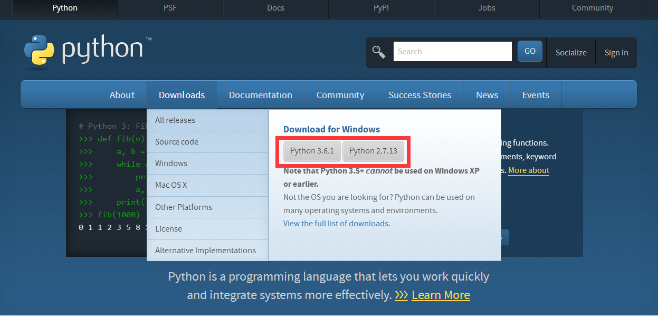Open the Docs tab in top bar
The image size is (658, 317).
[275, 8]
